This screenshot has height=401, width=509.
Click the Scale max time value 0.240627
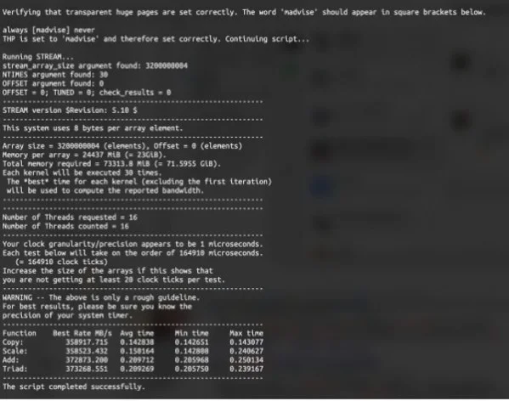click(246, 351)
